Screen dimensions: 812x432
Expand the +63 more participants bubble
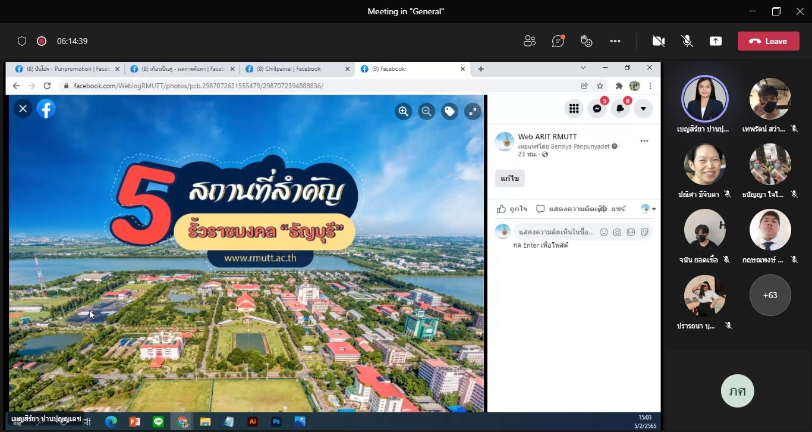coord(770,295)
